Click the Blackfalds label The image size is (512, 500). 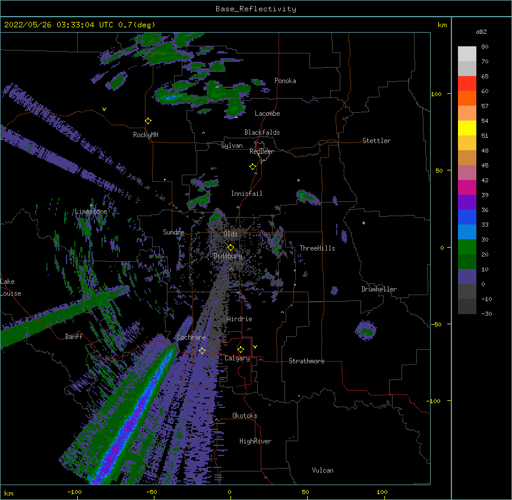click(262, 132)
